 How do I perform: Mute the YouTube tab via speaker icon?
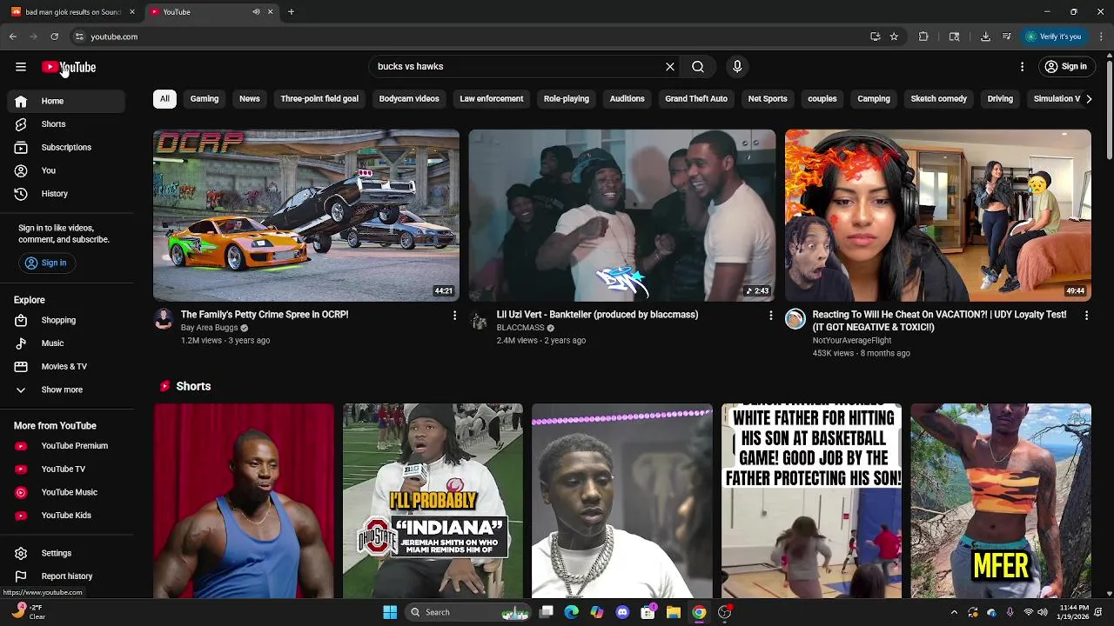(256, 12)
